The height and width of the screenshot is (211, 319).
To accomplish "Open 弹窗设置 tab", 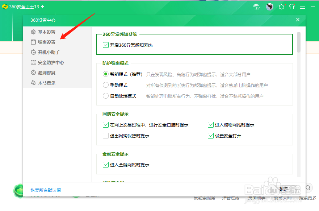I will (47, 42).
